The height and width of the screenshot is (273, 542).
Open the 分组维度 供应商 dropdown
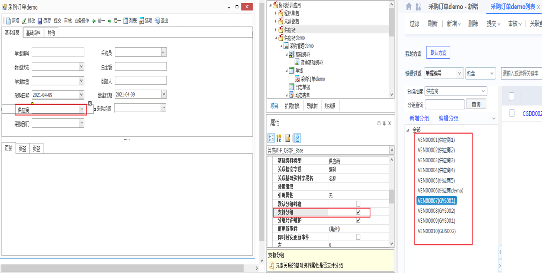(x=483, y=91)
